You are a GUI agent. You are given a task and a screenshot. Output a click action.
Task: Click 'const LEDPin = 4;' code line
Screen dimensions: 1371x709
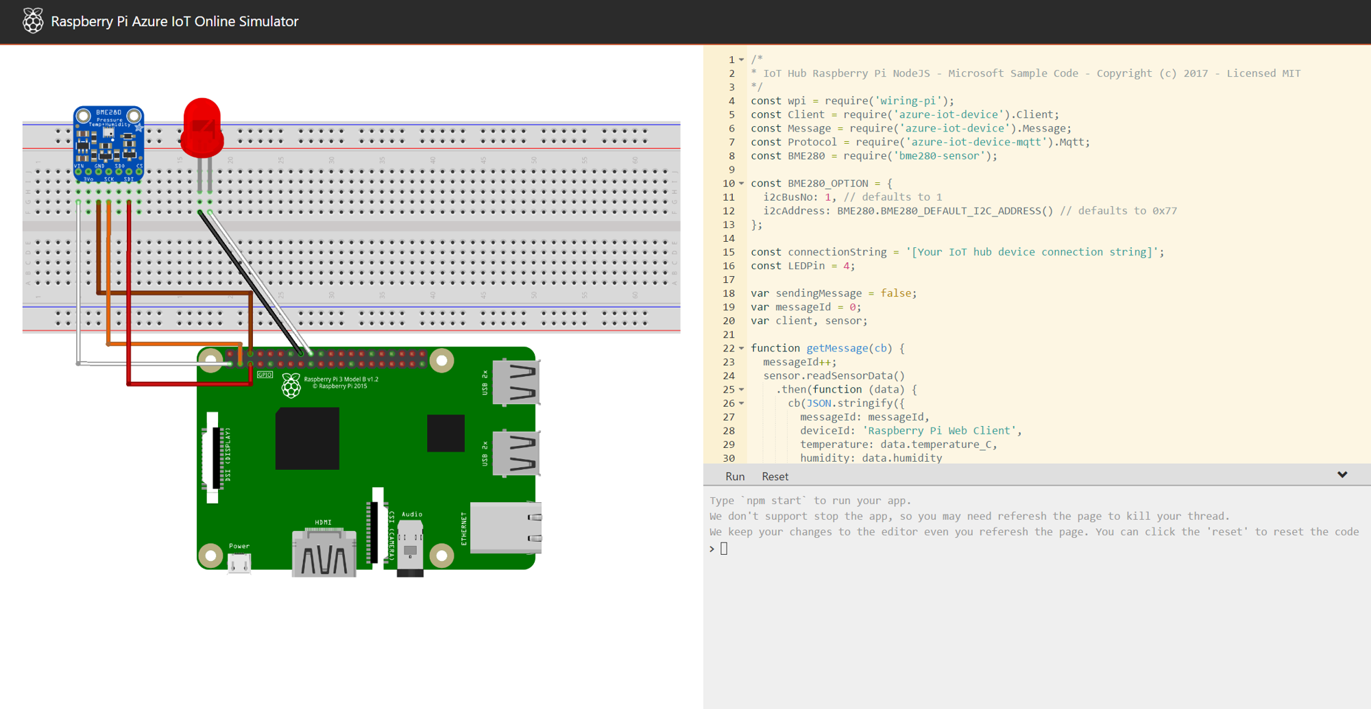pos(803,266)
